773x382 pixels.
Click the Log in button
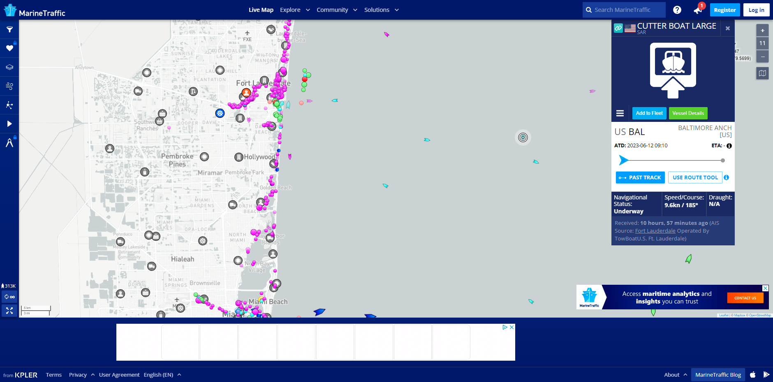[756, 10]
